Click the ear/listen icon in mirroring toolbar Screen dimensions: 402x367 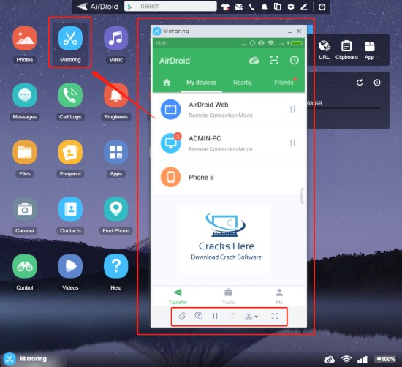(198, 317)
